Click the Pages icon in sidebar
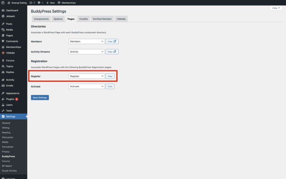 (x=3, y=36)
